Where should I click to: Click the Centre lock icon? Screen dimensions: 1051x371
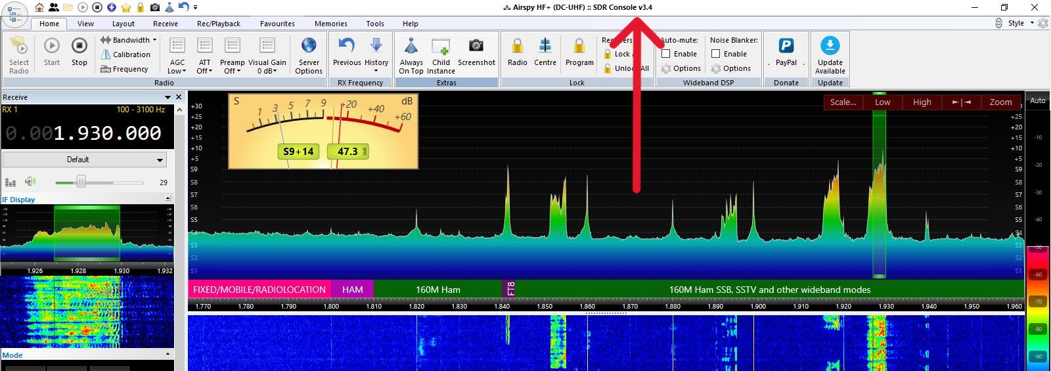coord(545,46)
